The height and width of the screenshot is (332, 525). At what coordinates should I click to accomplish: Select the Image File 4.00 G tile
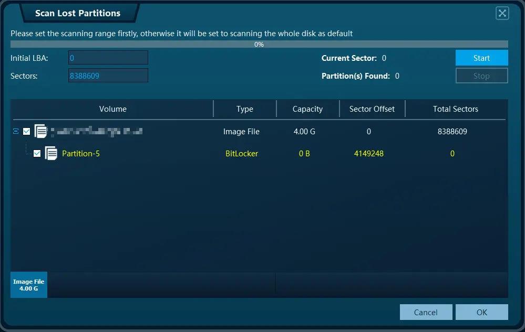pos(28,285)
